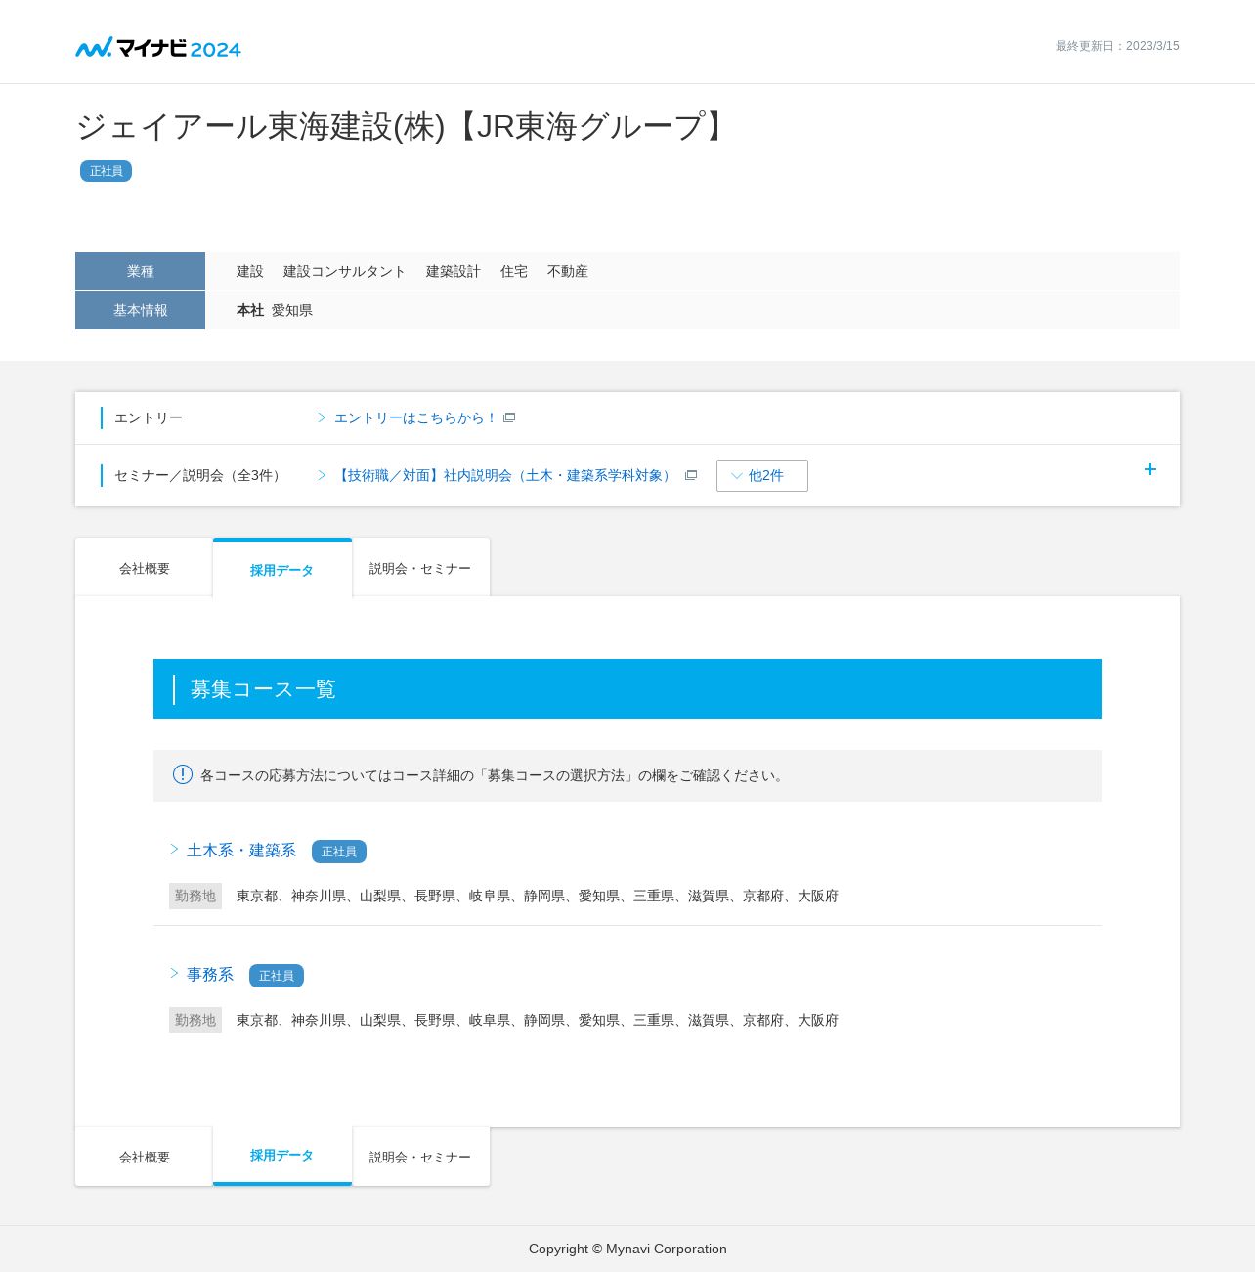Screen dimensions: 1255x1272
Task: Click 勤務地 label under 事務系
Action: (x=195, y=1020)
